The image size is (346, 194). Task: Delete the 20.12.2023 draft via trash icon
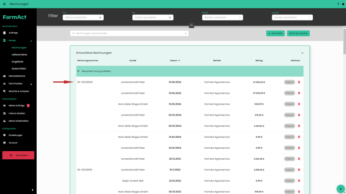[x=299, y=159]
